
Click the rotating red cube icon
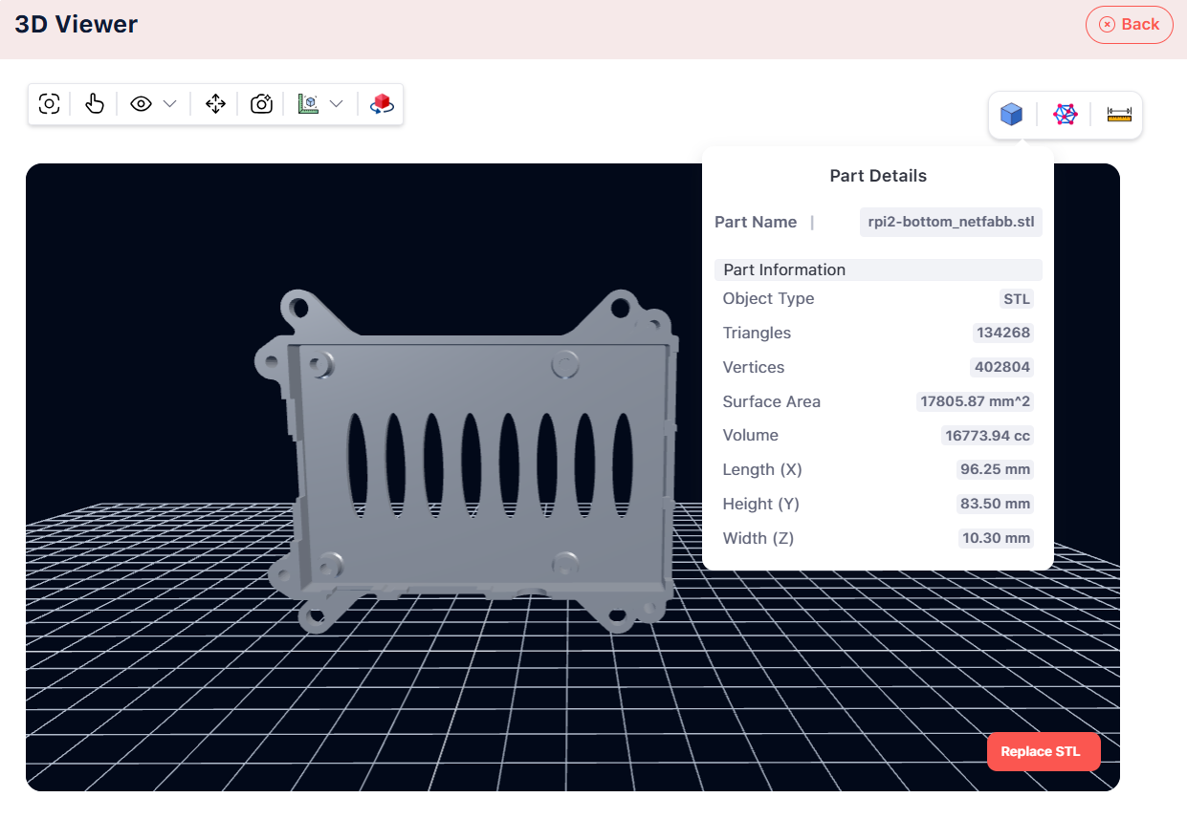pos(382,104)
